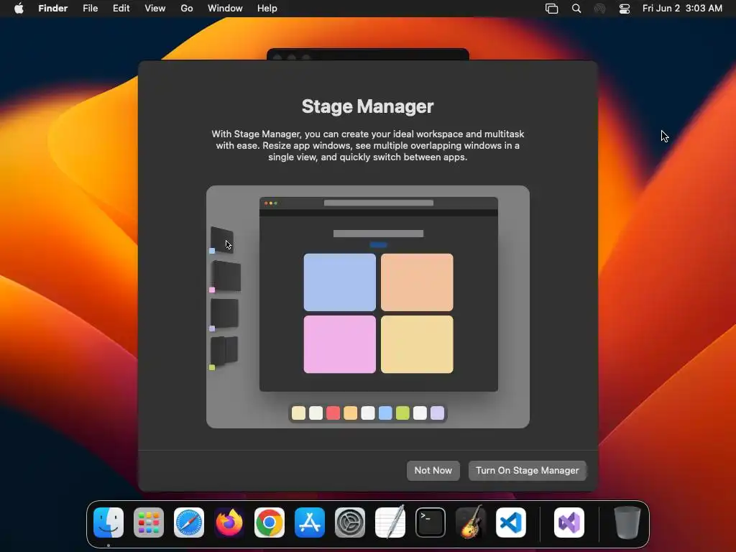736x552 pixels.
Task: Launch Firefox from the Dock
Action: click(x=229, y=523)
